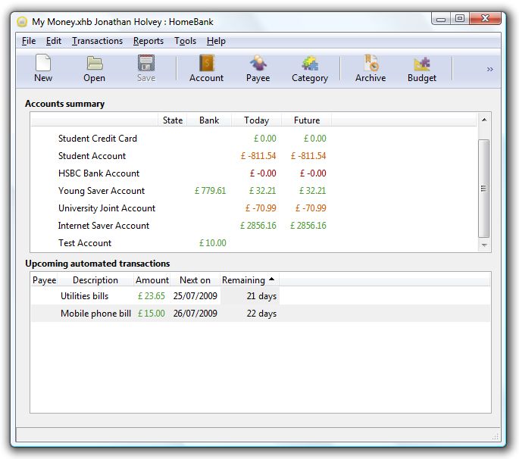Select the Mobile phone bill transaction
519x459 pixels.
[95, 314]
